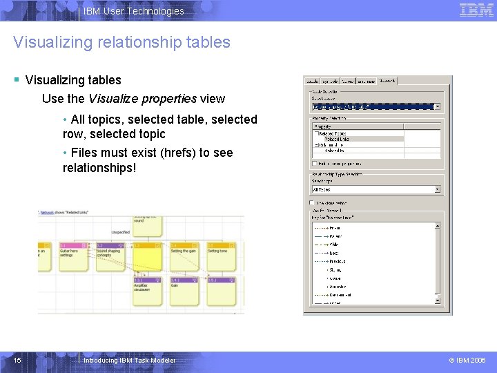Click the scroll up arrow in the key list

[x=438, y=226]
